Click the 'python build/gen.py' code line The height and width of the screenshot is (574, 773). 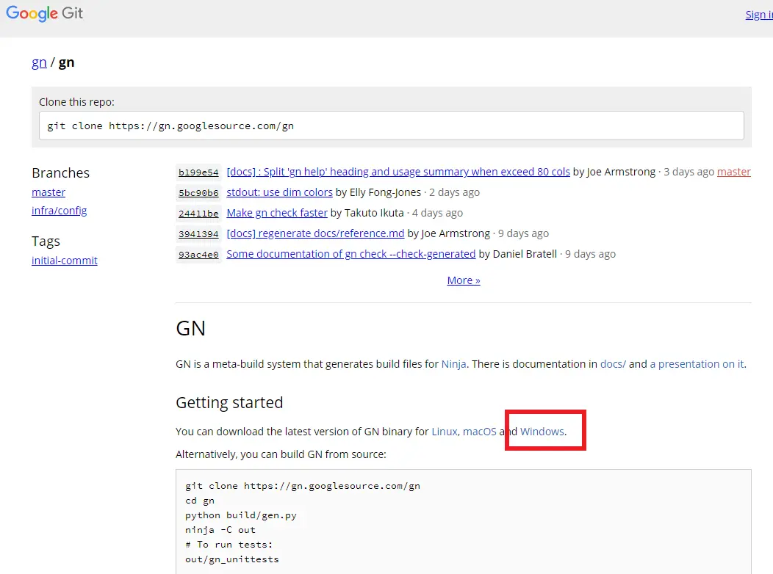click(241, 515)
